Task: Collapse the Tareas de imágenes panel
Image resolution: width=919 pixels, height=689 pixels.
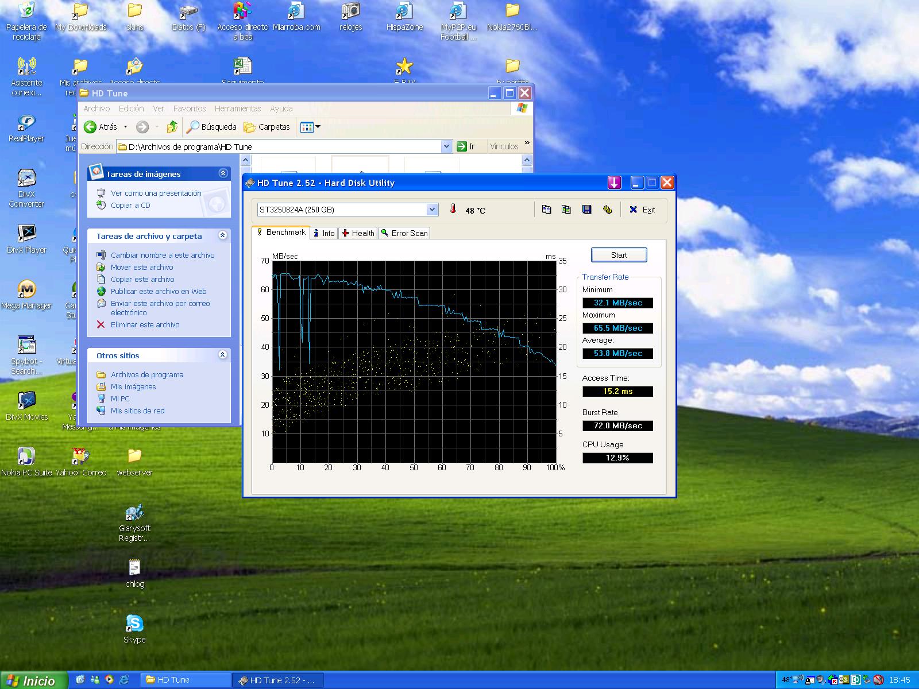Action: pyautogui.click(x=223, y=173)
